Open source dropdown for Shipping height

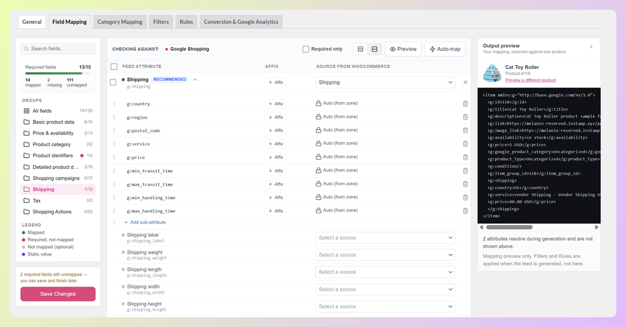tap(385, 307)
